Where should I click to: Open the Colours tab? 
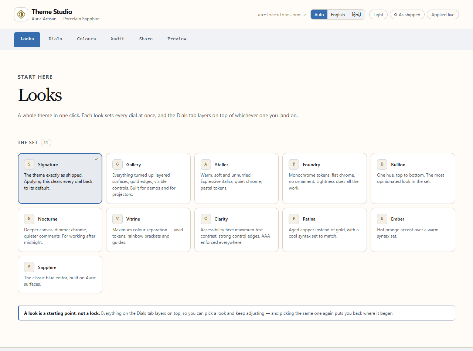[86, 39]
